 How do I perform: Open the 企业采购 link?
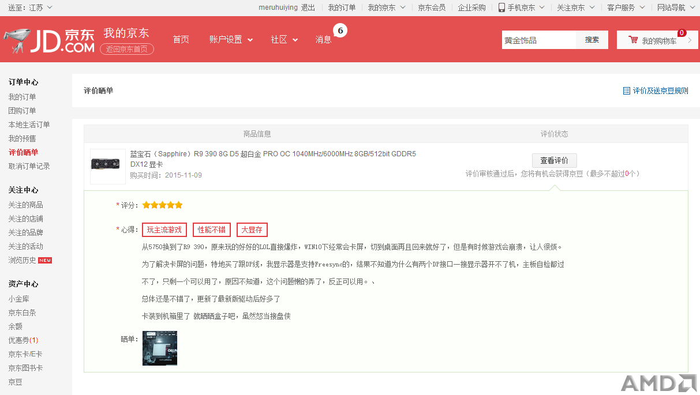[472, 7]
